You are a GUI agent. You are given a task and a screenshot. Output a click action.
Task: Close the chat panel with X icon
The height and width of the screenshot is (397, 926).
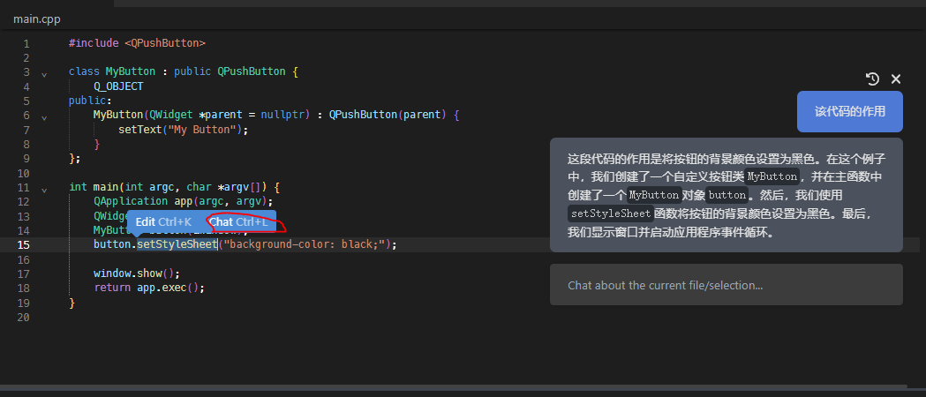click(x=896, y=79)
